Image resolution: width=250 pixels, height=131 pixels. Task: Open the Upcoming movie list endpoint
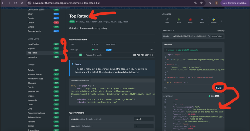pyautogui.click(x=33, y=57)
